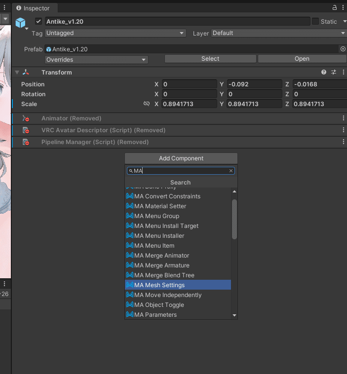Select MA Merge Animator component

coord(178,256)
